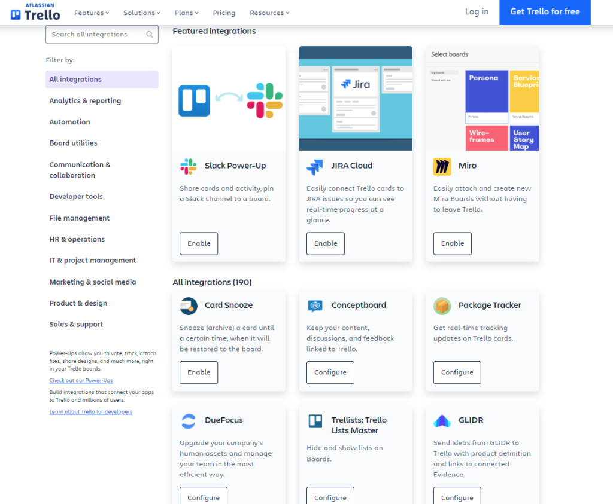Click the All integrations (190) heading

click(x=212, y=282)
